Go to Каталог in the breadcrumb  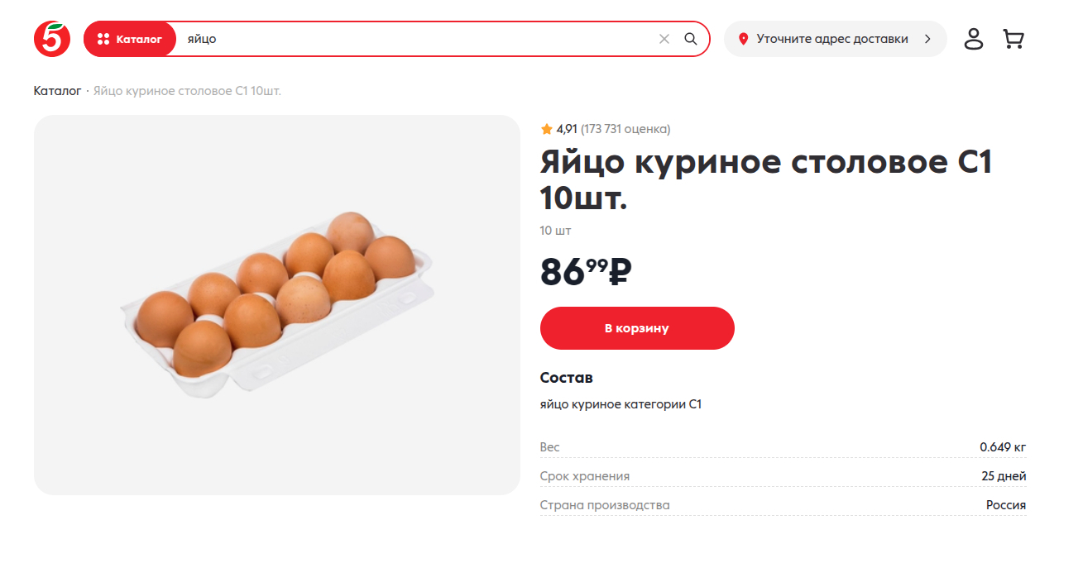click(57, 91)
